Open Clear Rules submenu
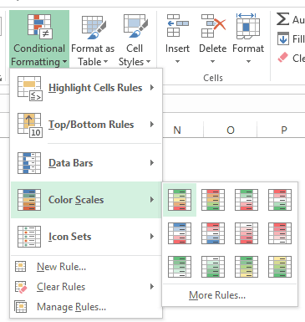The width and height of the screenshot is (305, 322). (x=86, y=287)
